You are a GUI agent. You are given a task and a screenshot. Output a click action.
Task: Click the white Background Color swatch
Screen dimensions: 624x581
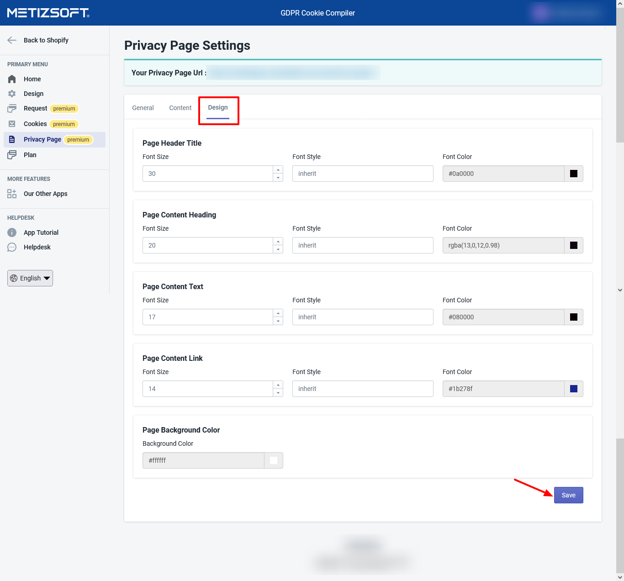[274, 460]
